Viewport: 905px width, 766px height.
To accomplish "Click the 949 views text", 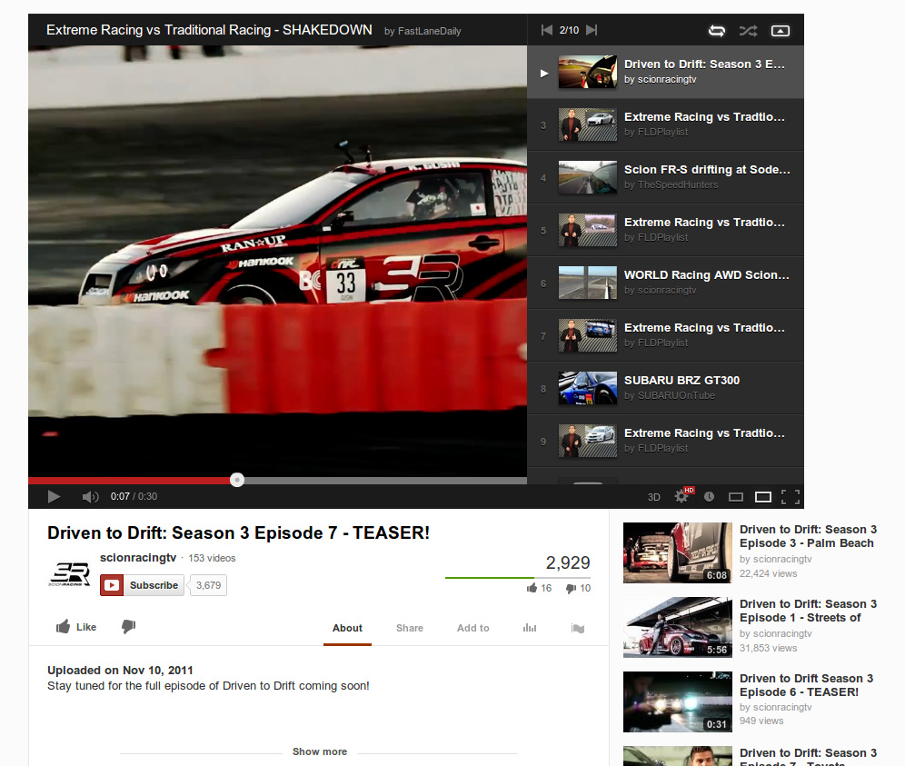I will [761, 721].
